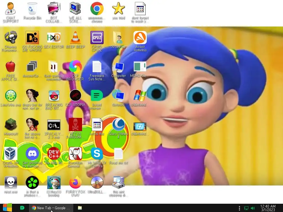The width and height of the screenshot is (283, 212).
Task: Switch to the New Tab - Google Chrome taskbar button
Action: pyautogui.click(x=51, y=208)
